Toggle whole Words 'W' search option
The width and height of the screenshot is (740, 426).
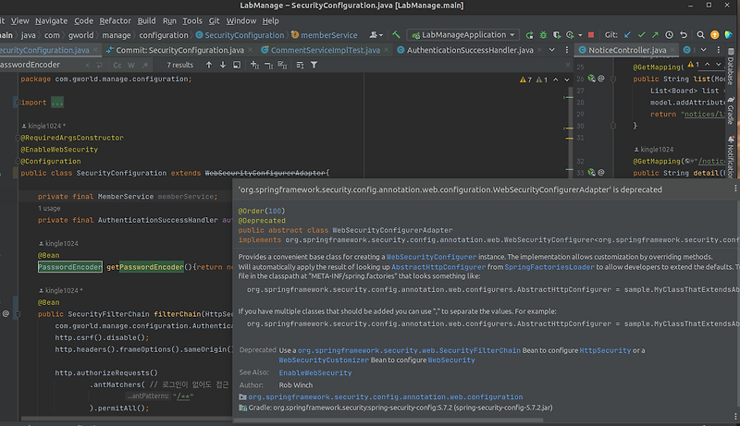point(132,66)
